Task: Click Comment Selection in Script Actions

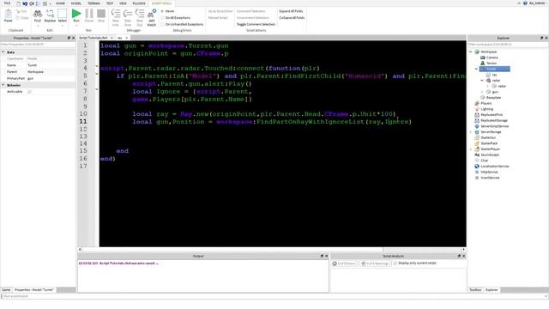Action: [251, 11]
